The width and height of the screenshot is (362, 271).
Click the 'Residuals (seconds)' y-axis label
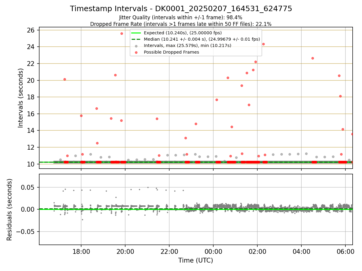click(10, 210)
